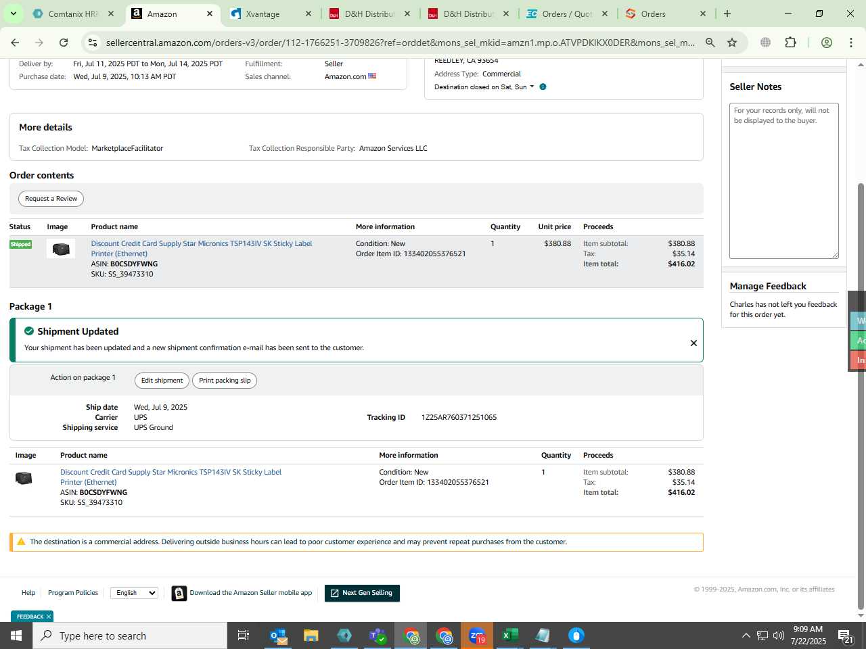Click the zoom magnifier icon in address bar
The image size is (866, 649).
[x=710, y=43]
